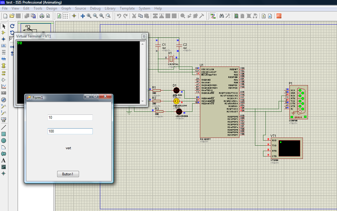Toggle the wire autorouter button
The image size is (337, 211).
click(x=213, y=16)
